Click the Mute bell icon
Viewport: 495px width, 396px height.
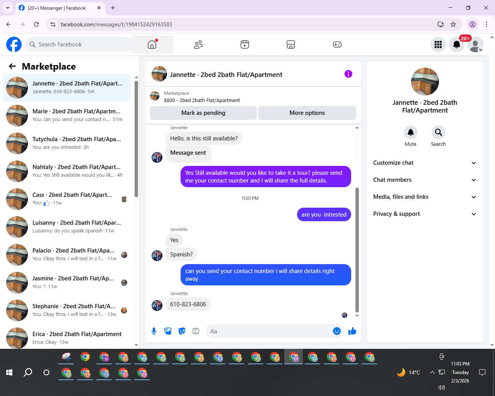411,132
